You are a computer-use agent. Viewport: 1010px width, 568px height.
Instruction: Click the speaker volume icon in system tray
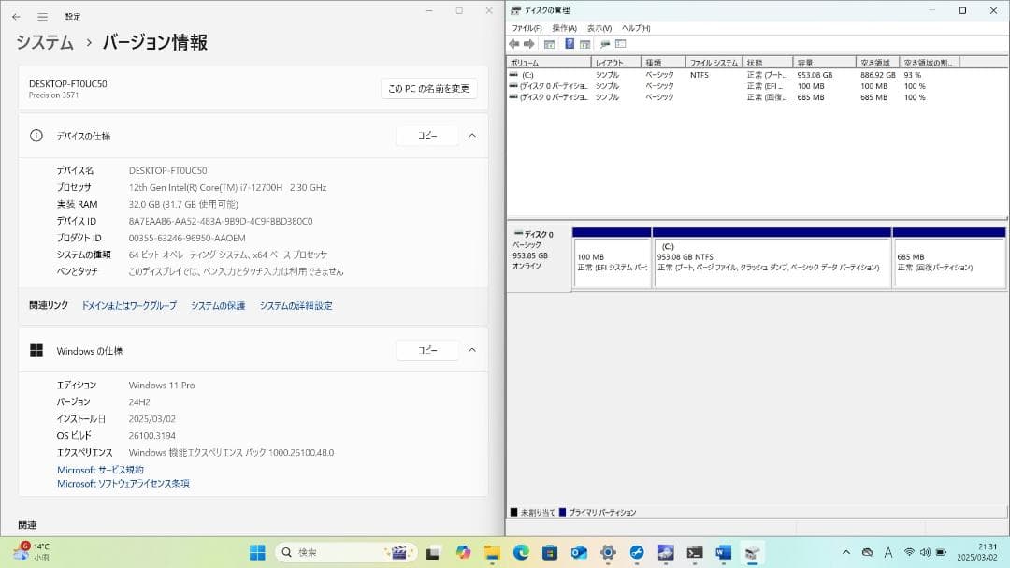[924, 552]
